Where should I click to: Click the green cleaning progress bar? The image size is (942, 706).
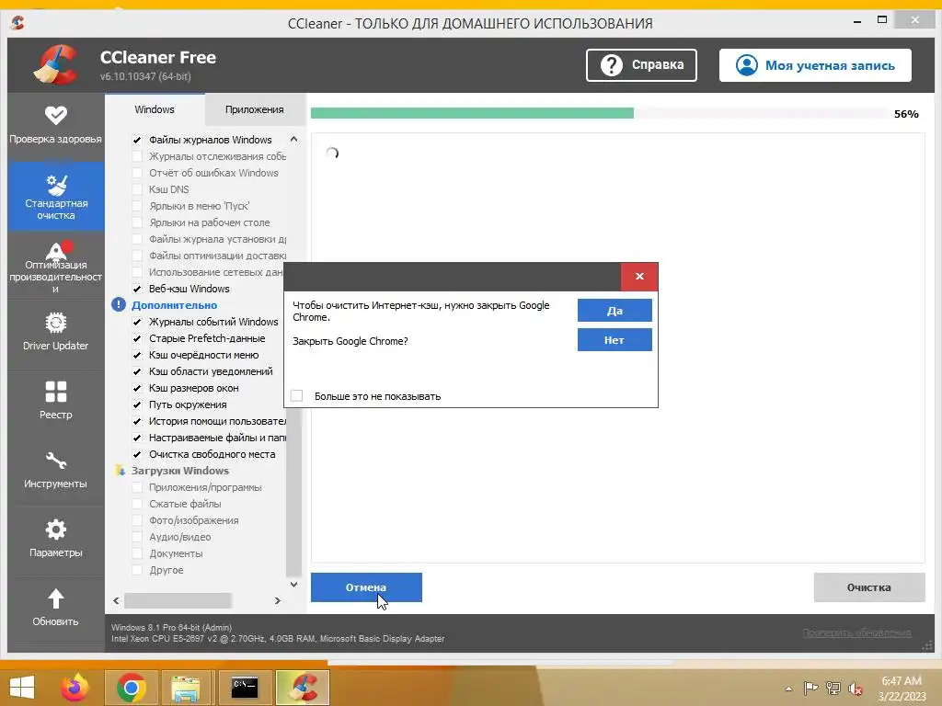pyautogui.click(x=472, y=113)
